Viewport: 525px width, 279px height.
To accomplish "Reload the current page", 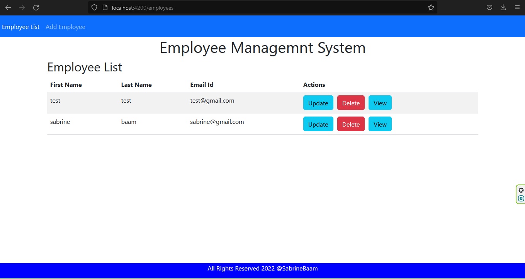I will tap(36, 8).
